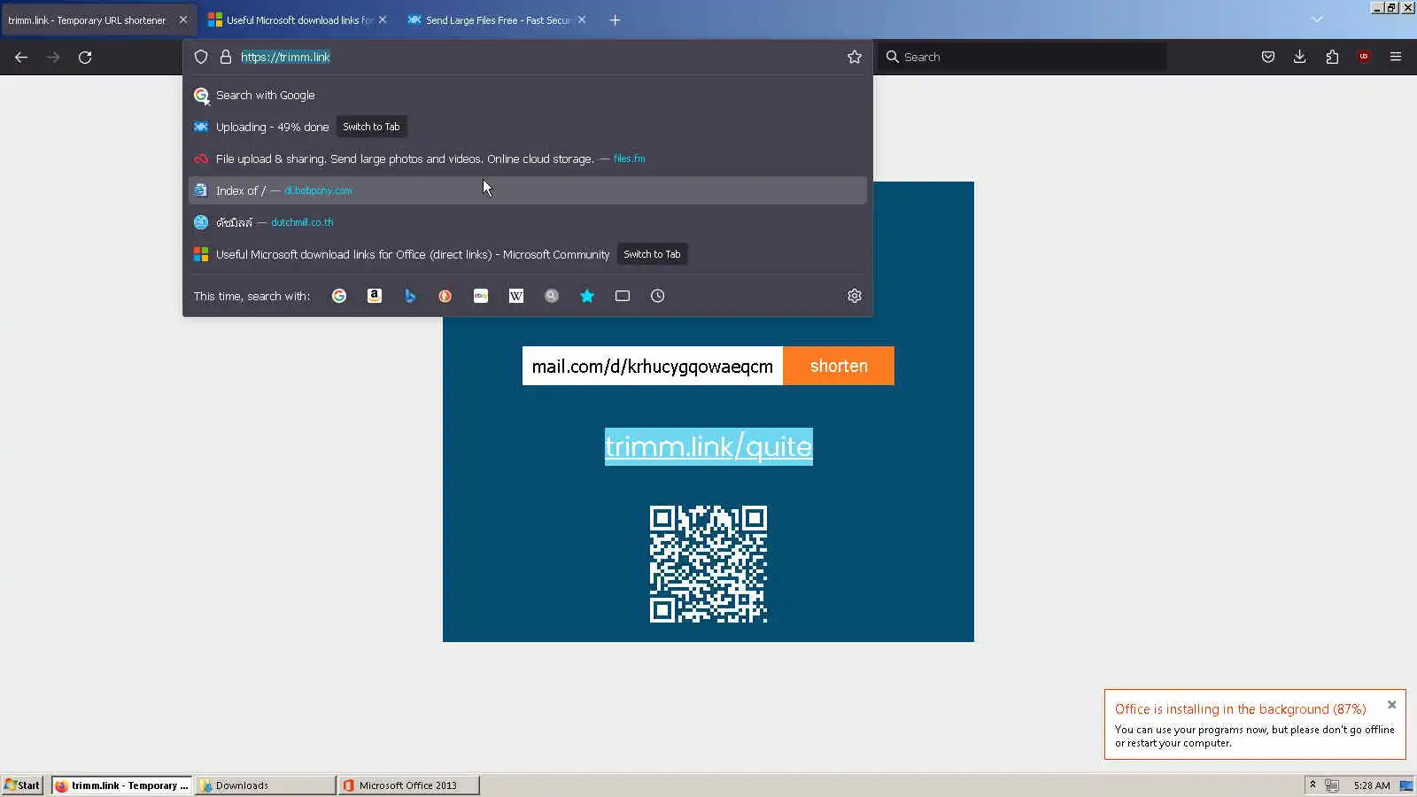1417x797 pixels.
Task: Reload the current page
Action: [x=85, y=57]
